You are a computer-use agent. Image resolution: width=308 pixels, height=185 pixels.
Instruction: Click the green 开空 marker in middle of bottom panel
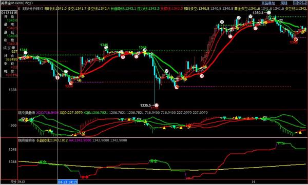pos(153,161)
